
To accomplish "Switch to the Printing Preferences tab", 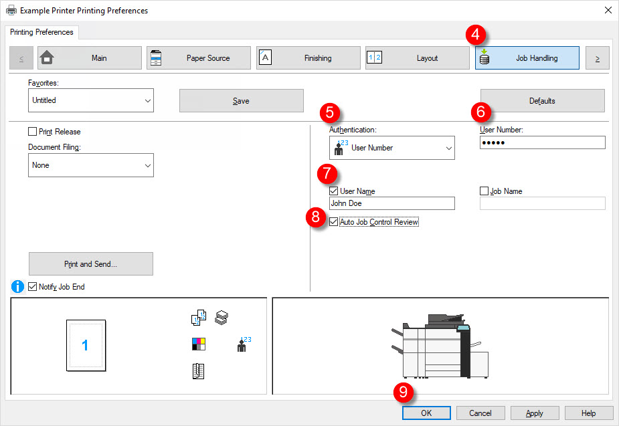I will 41,31.
